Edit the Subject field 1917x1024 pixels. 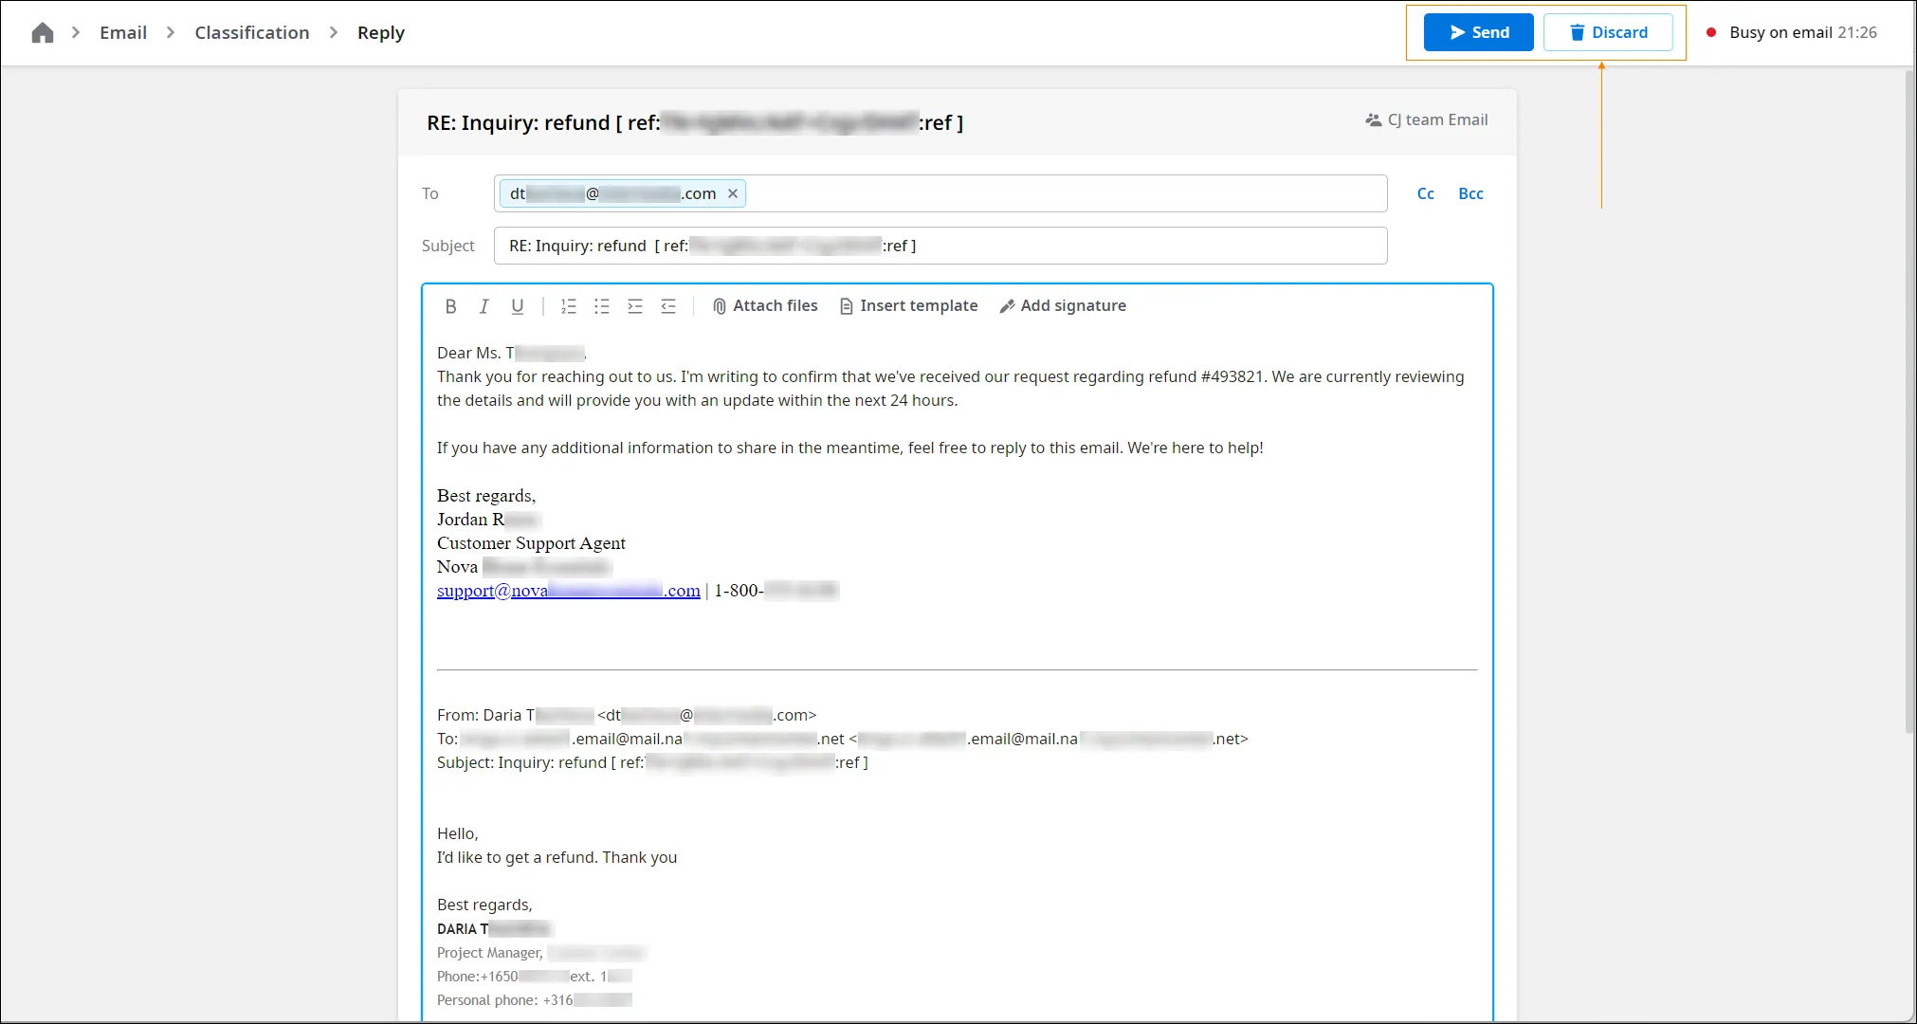(940, 246)
